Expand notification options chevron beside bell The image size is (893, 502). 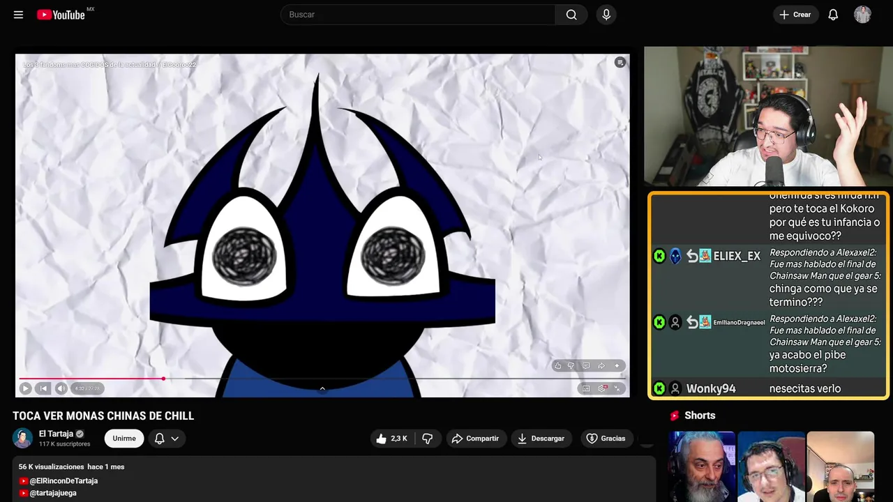click(x=175, y=439)
